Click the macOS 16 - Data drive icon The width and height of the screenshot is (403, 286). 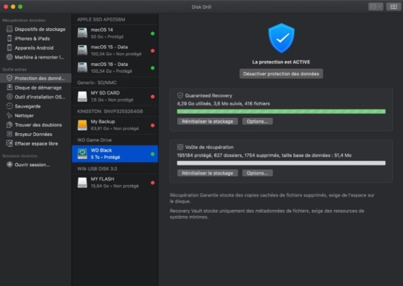(82, 68)
